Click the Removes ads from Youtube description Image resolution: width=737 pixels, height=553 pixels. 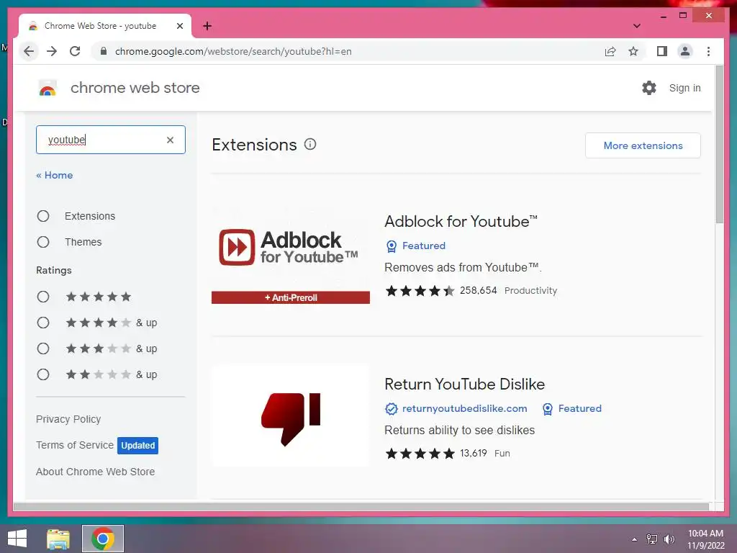[x=463, y=268]
